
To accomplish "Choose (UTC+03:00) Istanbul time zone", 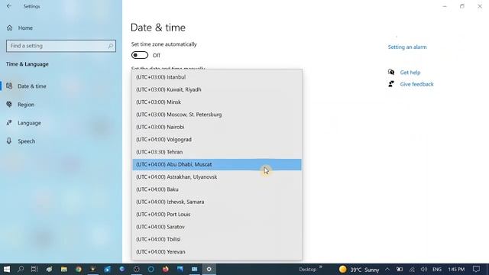I will [217, 77].
